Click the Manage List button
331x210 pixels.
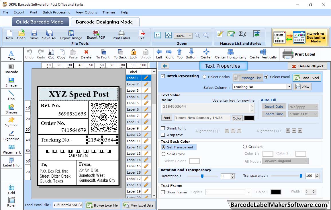pyautogui.click(x=248, y=78)
